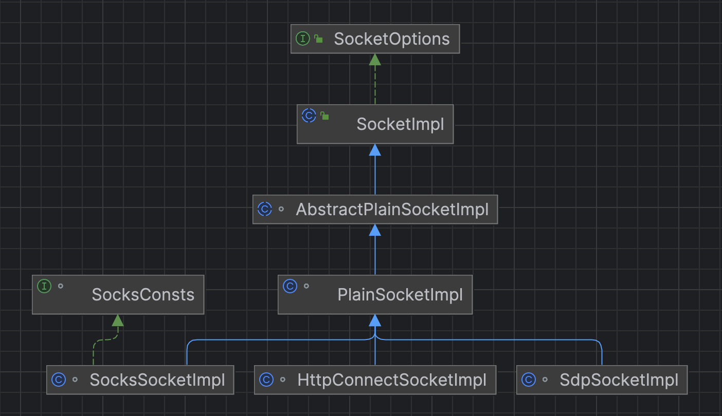
Task: Select the SocksConsts node label
Action: [143, 295]
